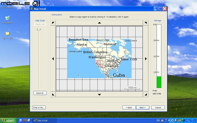197x123 pixels.
Task: Go to the previous step with Back
Action: tap(129, 107)
